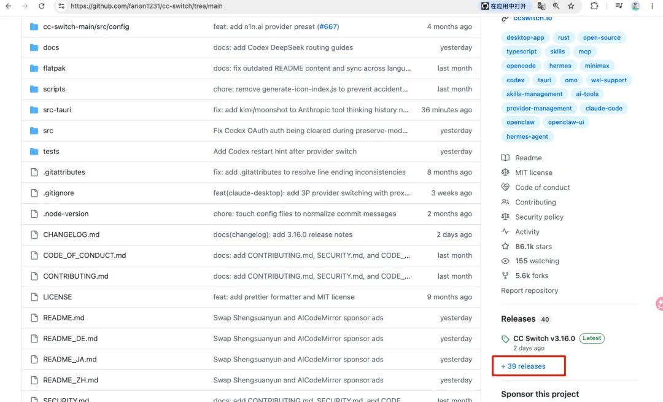Viewport: 663px width, 402px height.
Task: Open the Security policy link
Action: click(x=539, y=217)
